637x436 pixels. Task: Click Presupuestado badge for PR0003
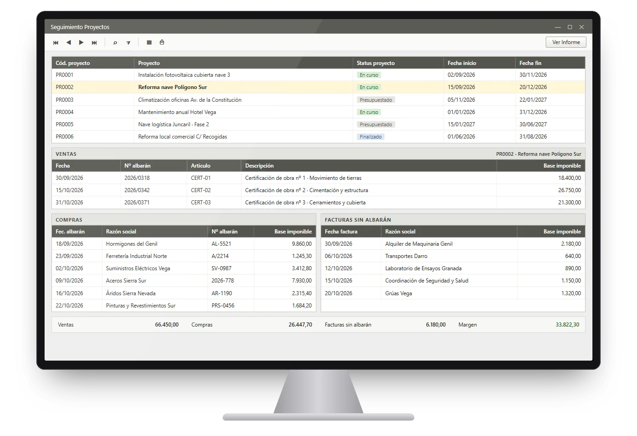pos(376,100)
